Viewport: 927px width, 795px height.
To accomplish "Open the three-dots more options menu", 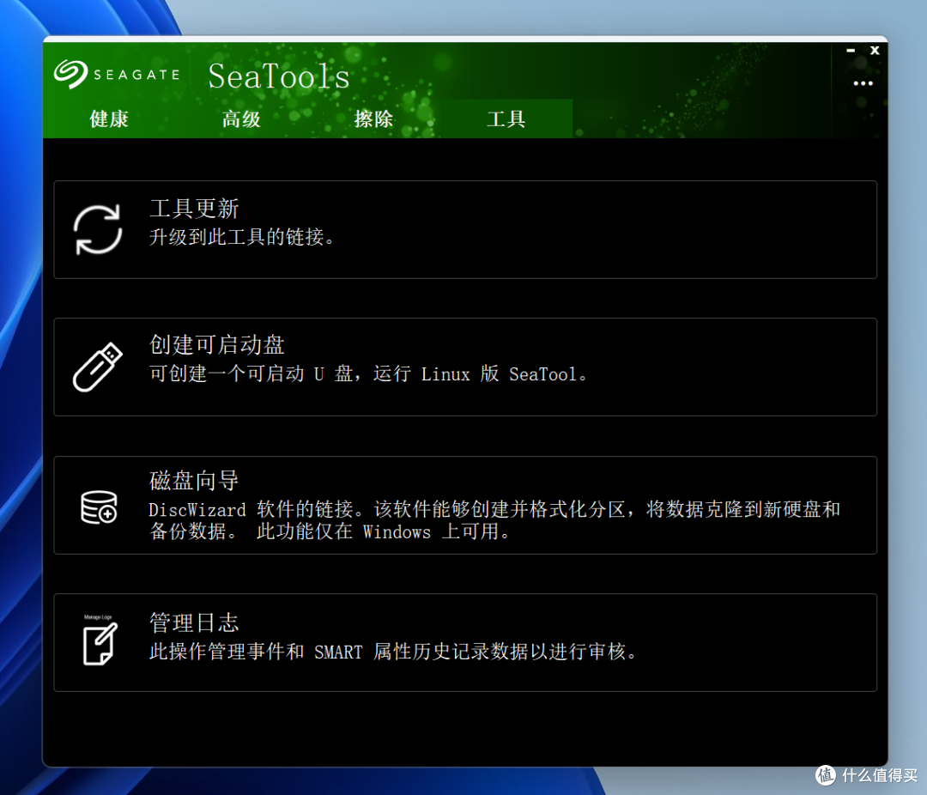I will 863,83.
